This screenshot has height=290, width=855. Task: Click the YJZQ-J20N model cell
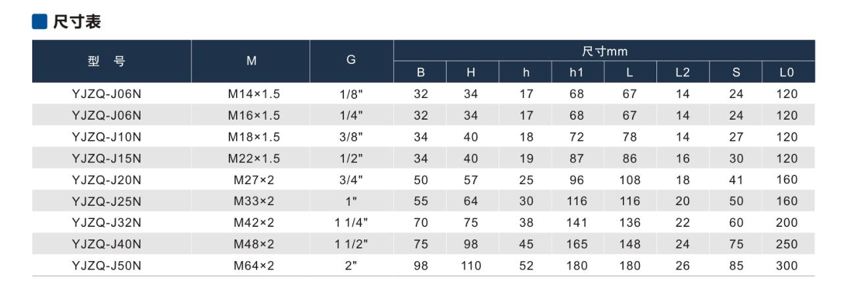click(107, 180)
